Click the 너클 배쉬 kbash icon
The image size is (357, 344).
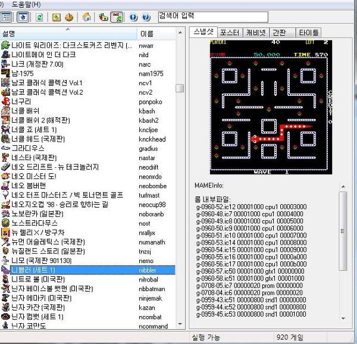coord(5,111)
